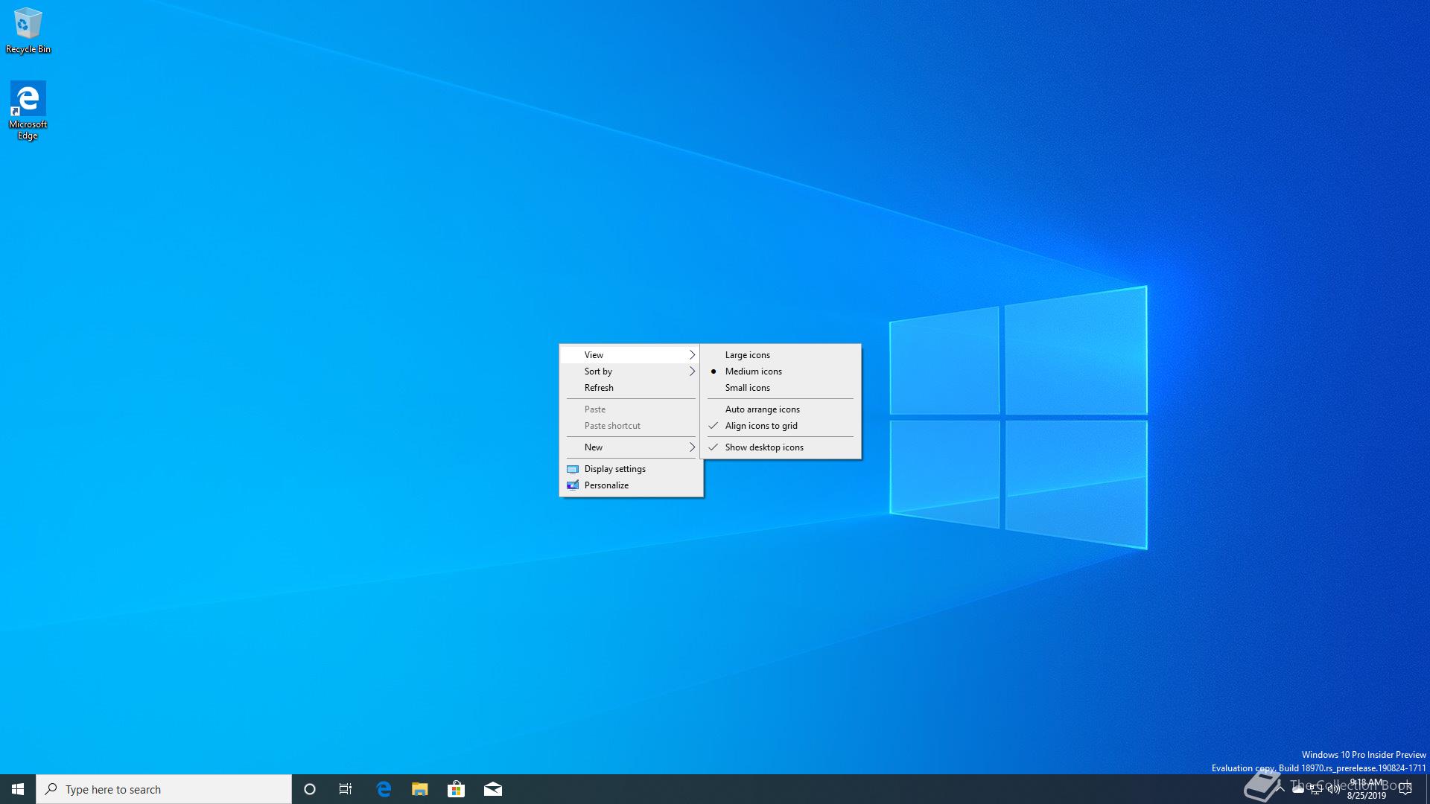Screen dimensions: 1430x804
Task: Click the Type here to search box
Action: pyautogui.click(x=164, y=789)
